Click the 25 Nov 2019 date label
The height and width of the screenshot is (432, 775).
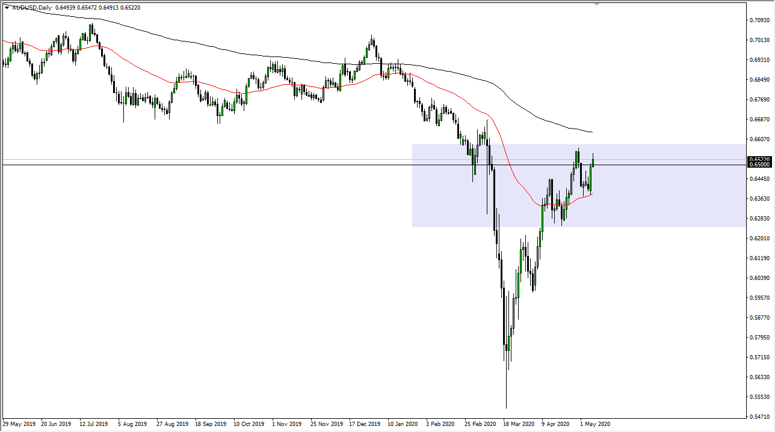pos(326,424)
